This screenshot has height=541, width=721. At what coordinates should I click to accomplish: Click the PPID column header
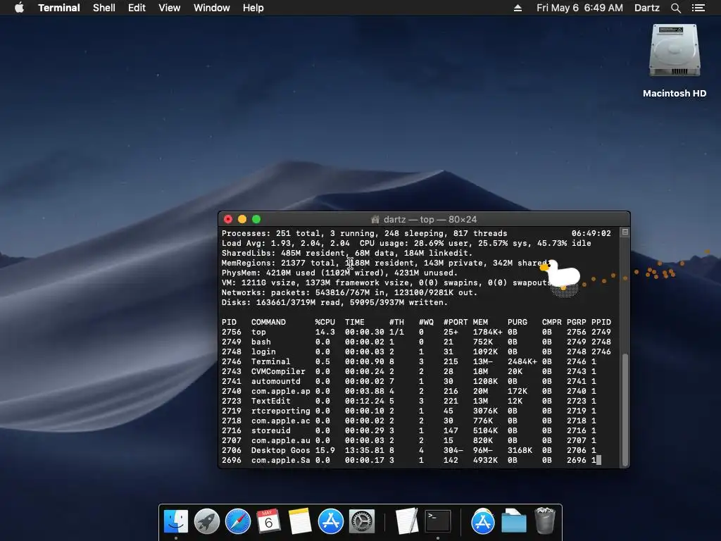(x=601, y=322)
